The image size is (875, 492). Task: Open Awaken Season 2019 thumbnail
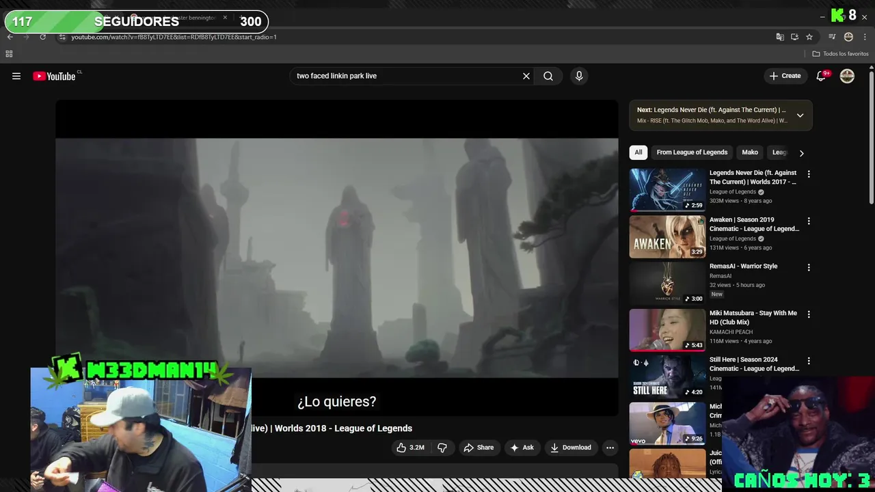click(667, 236)
